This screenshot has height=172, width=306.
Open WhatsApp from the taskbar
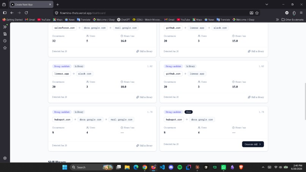point(224,167)
